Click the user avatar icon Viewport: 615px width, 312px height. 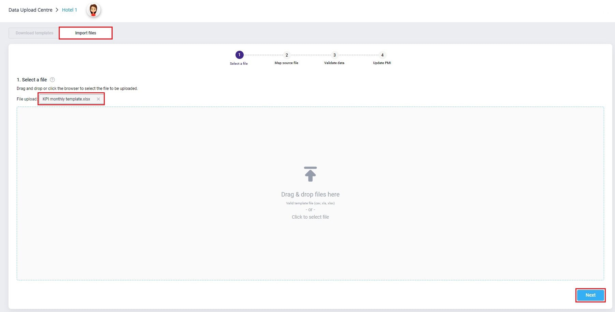93,10
